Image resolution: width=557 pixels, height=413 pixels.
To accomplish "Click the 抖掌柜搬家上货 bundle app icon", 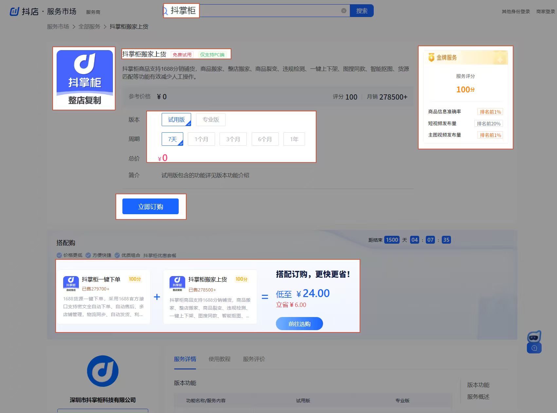I will [x=177, y=283].
